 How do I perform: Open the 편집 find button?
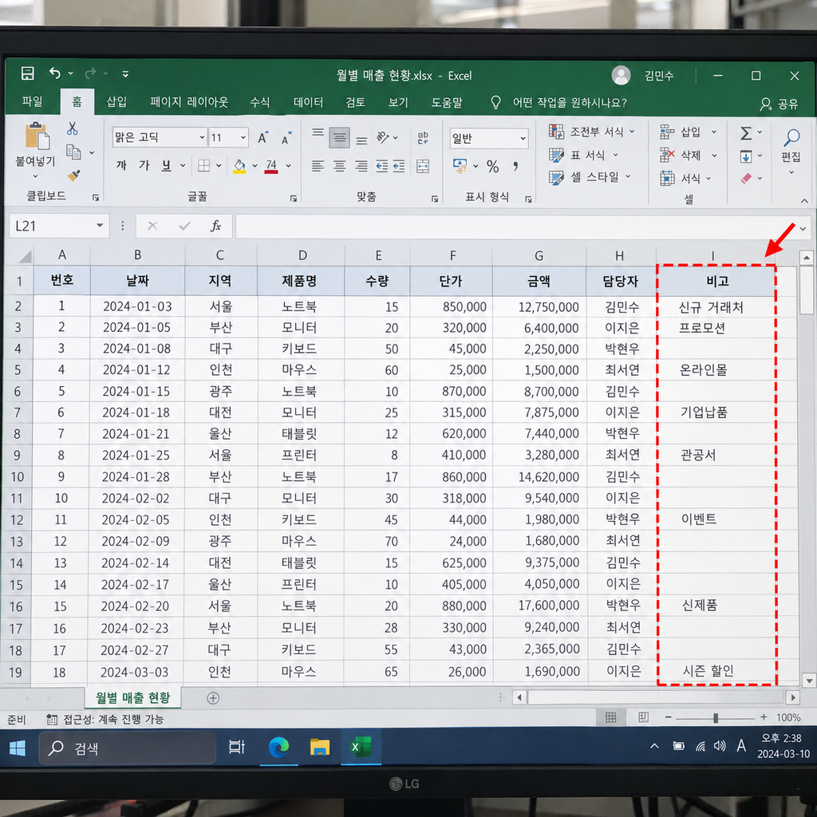click(791, 149)
